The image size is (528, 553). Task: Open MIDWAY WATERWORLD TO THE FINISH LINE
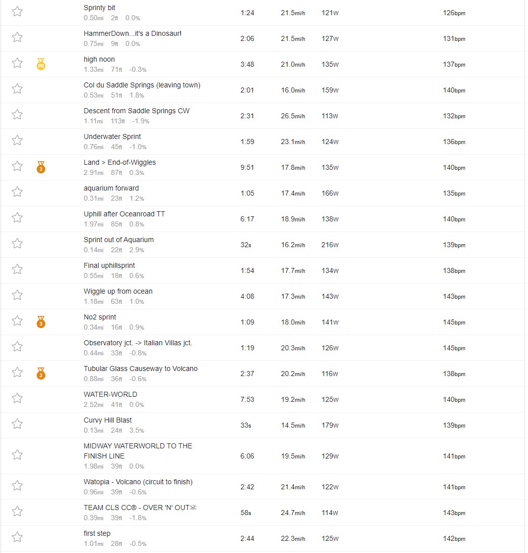[138, 451]
